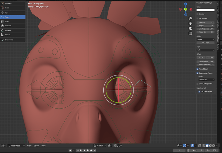The width and height of the screenshot is (222, 153).
Task: Open the Hold Status mode dropdown
Action: [x=207, y=79]
